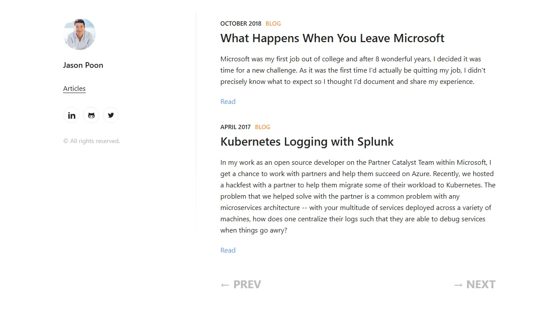Go to the Articles page

click(74, 89)
